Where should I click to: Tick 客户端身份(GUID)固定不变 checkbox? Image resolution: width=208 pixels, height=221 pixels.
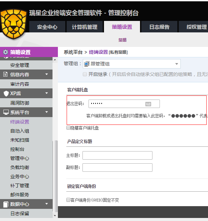[68, 200]
